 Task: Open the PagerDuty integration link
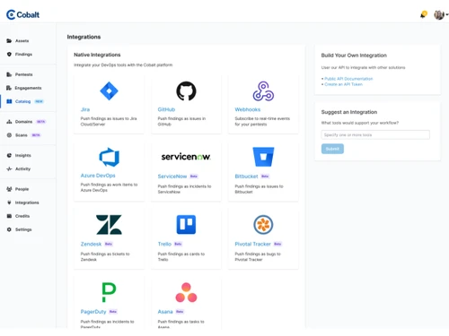93,312
